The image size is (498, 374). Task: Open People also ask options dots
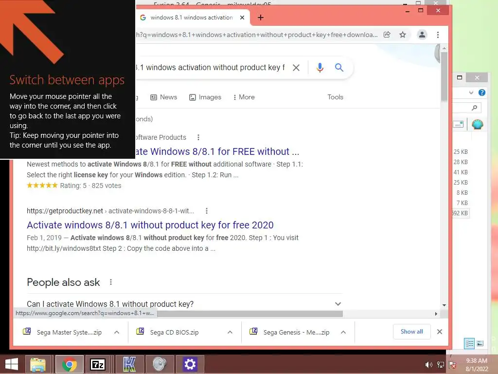point(111,282)
